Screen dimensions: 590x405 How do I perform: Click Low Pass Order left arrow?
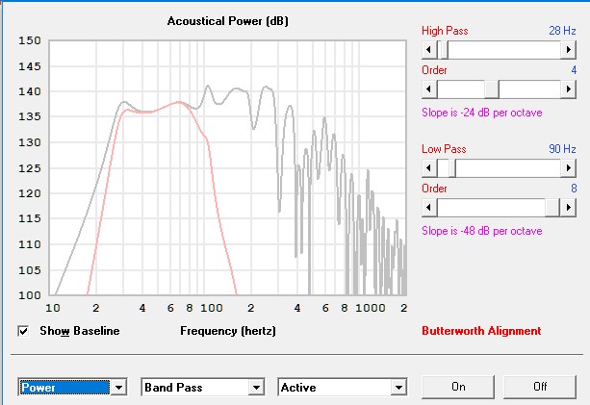(x=429, y=208)
